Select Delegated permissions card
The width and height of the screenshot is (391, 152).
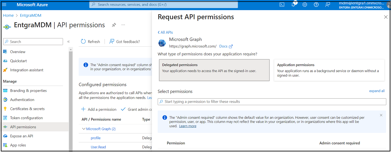pos(214,70)
